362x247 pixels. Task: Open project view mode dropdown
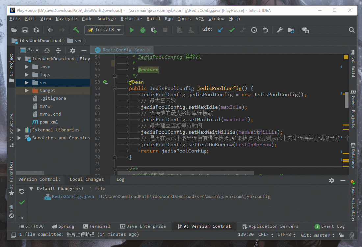click(x=29, y=50)
